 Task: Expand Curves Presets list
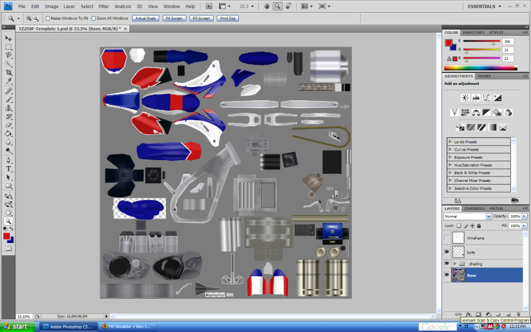[x=450, y=149]
